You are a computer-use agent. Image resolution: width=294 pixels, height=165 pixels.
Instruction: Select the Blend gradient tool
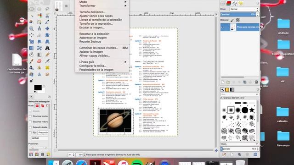(40, 55)
